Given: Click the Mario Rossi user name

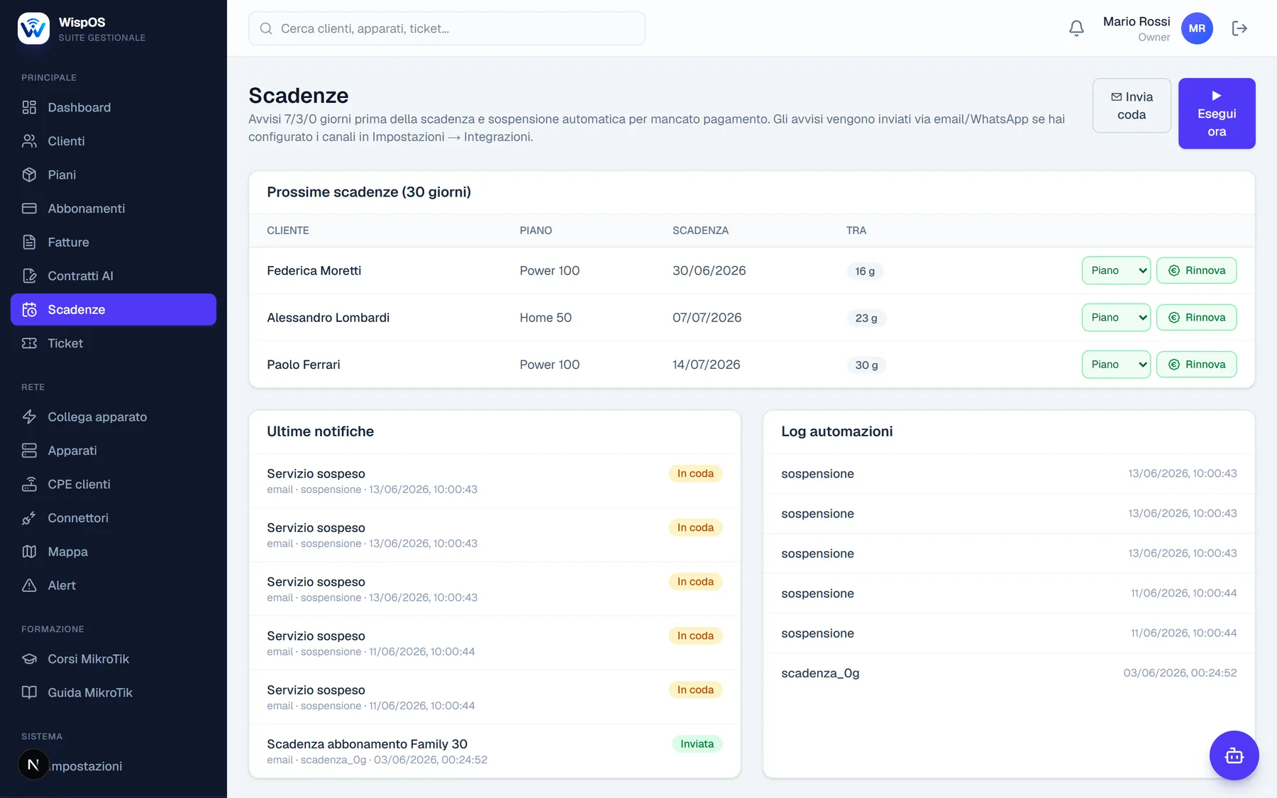Looking at the screenshot, I should [x=1137, y=21].
